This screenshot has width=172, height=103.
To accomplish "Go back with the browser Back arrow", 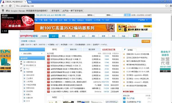I will coord(3,6).
